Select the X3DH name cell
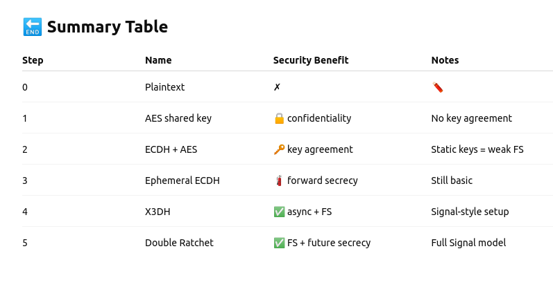 coord(158,212)
